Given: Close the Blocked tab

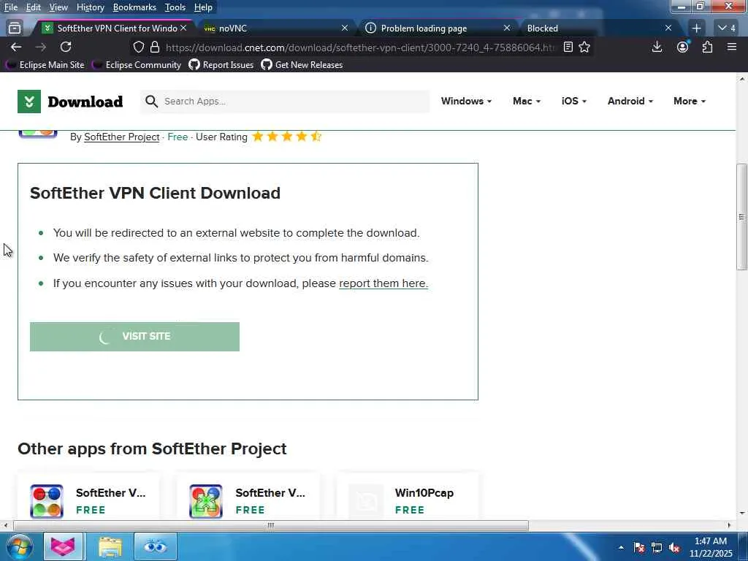Looking at the screenshot, I should click(668, 28).
